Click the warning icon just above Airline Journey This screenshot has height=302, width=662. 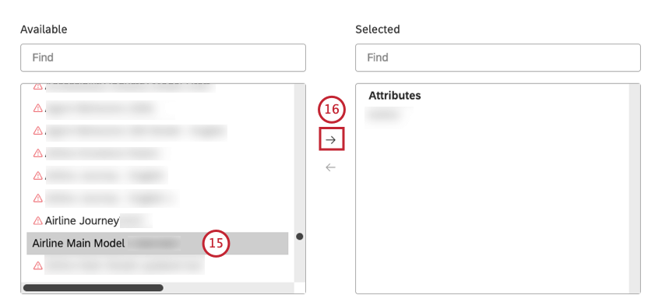tap(37, 198)
